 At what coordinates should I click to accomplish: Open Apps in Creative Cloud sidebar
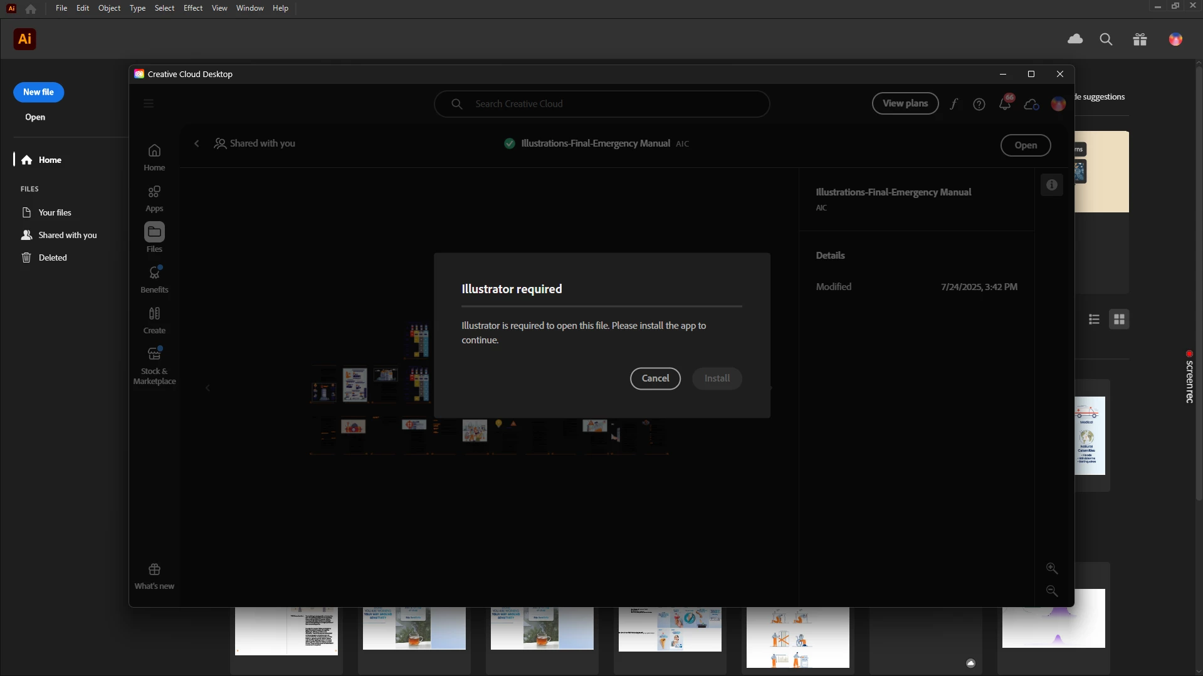(154, 199)
